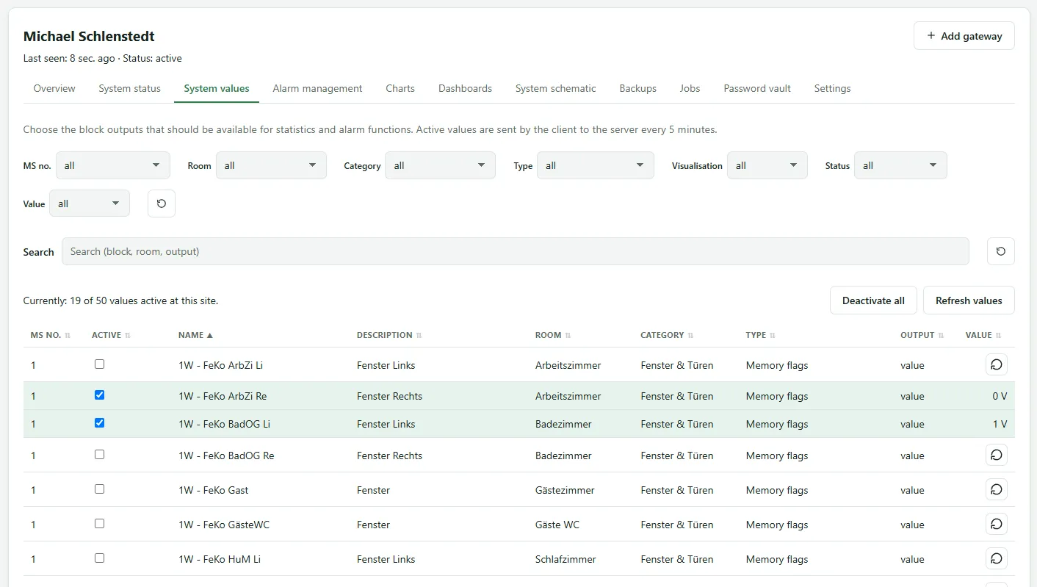
Task: Switch to the Overview tab
Action: click(x=54, y=88)
